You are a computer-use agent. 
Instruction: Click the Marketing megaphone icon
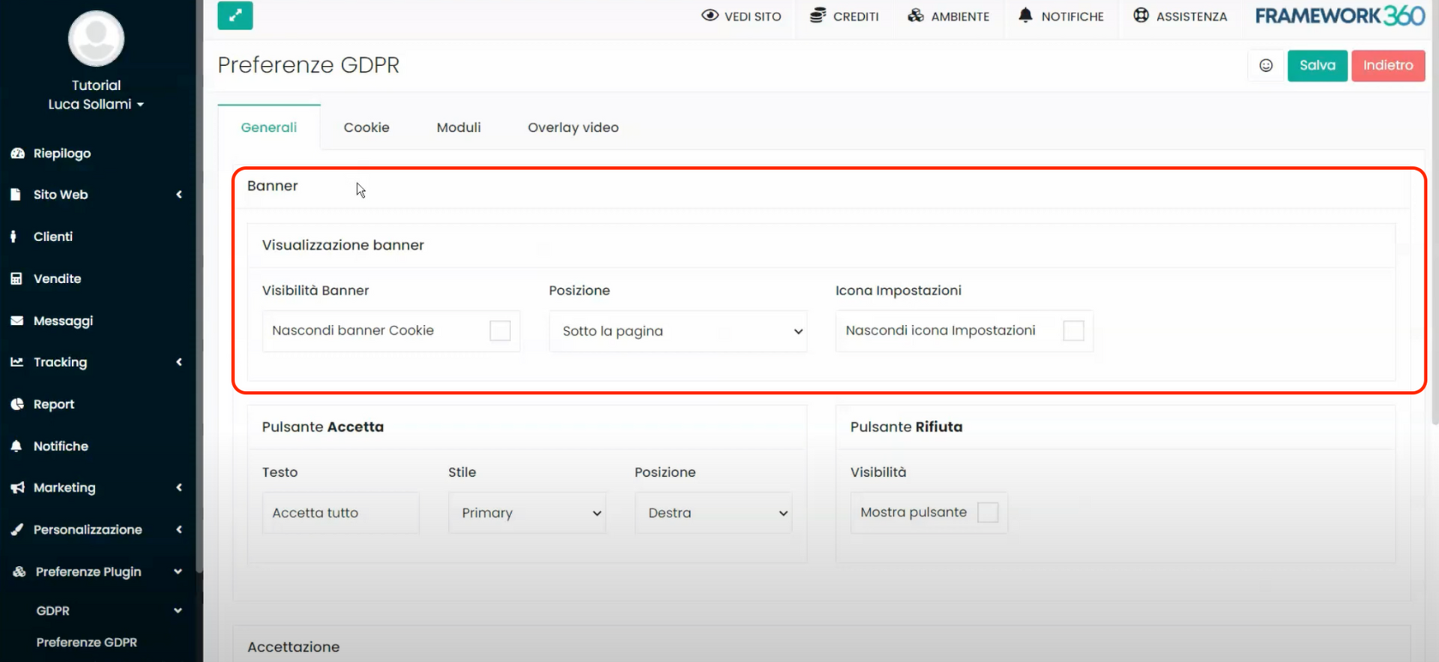click(x=17, y=488)
